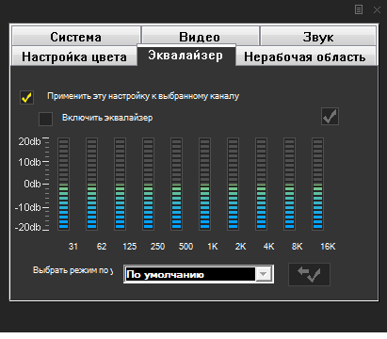Click the 31 frequency label
This screenshot has width=387, height=339.
pyautogui.click(x=73, y=247)
